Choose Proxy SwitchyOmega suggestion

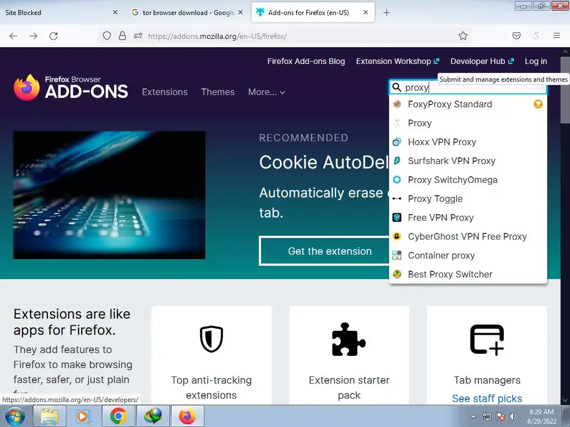tap(468, 180)
